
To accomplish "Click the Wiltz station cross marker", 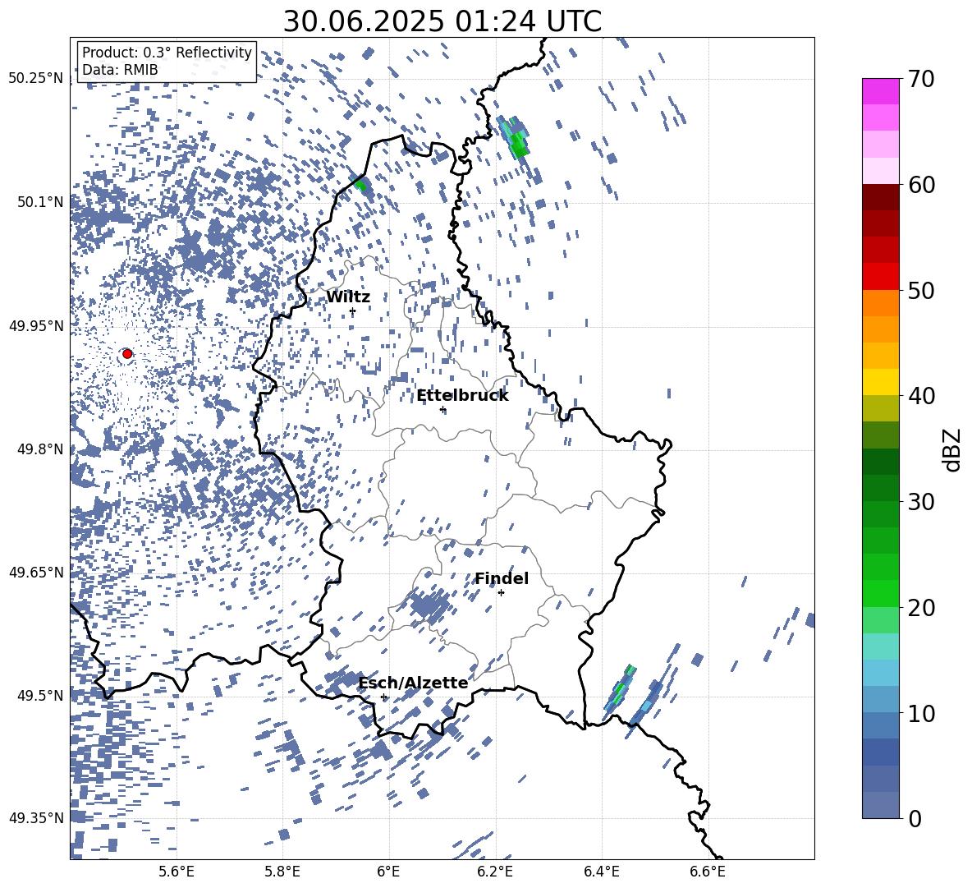I will coord(352,311).
